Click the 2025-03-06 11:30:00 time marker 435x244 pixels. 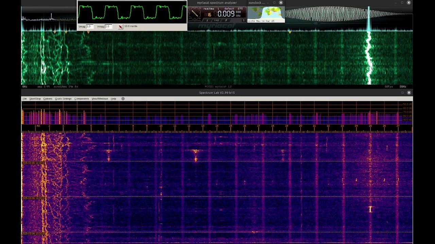[x=34, y=163]
